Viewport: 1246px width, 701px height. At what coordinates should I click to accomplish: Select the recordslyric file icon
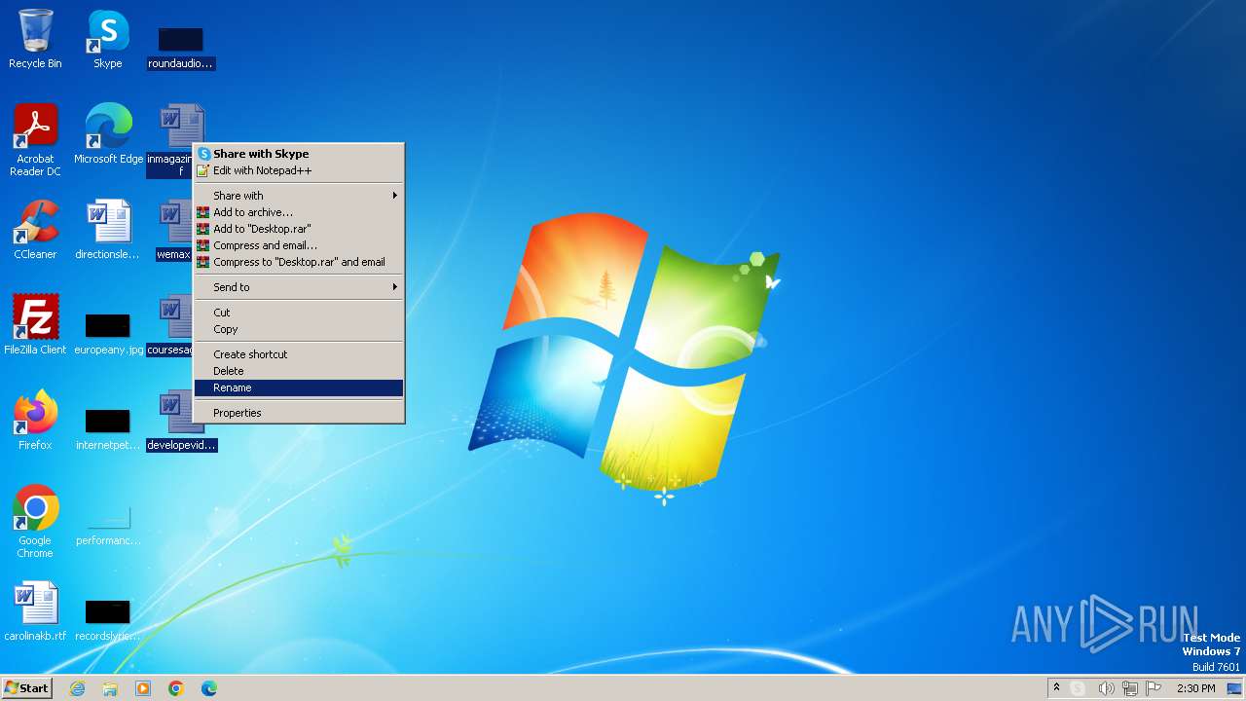tap(108, 620)
